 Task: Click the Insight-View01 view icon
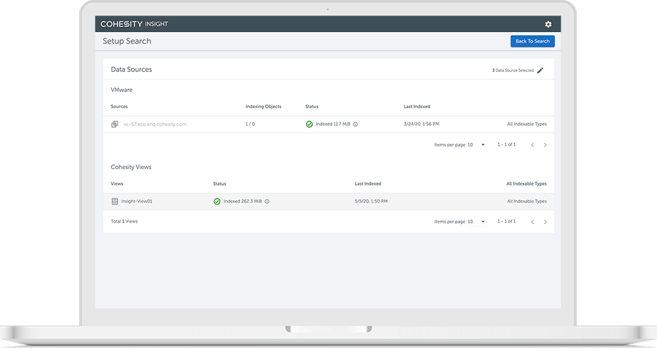point(114,201)
